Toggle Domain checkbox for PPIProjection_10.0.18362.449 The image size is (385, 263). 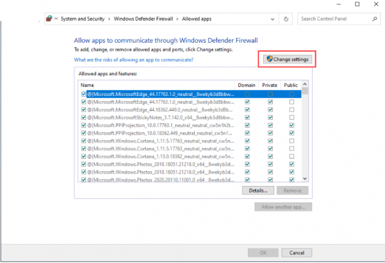(x=247, y=133)
